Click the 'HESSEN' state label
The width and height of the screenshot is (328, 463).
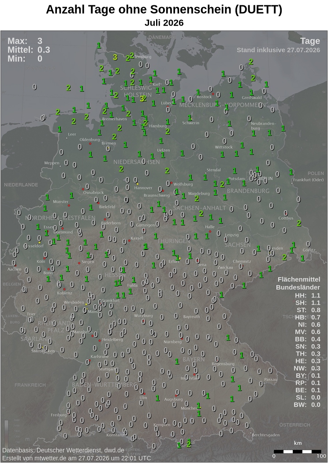(115, 275)
